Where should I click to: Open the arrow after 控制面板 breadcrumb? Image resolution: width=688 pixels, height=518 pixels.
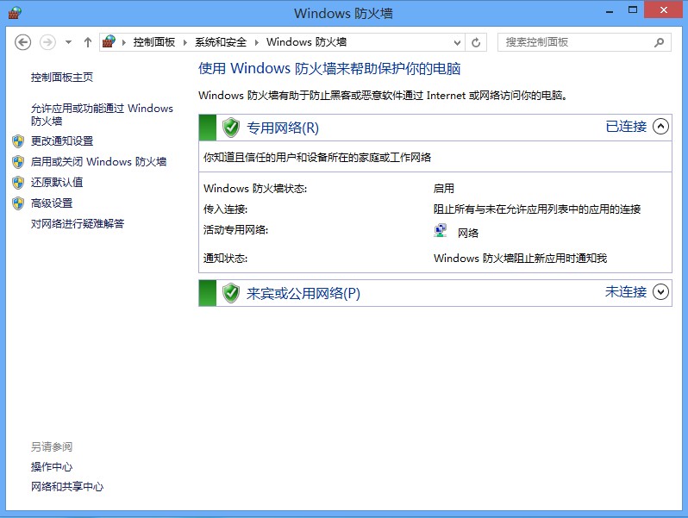coord(185,42)
